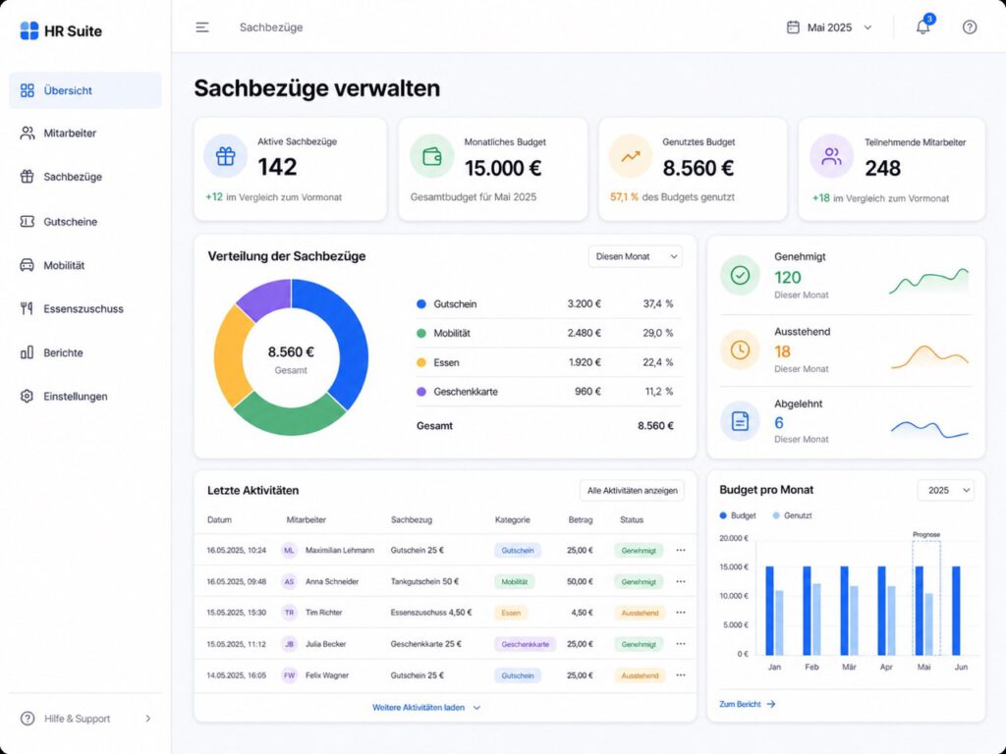This screenshot has height=754, width=1006.
Task: Open the notifications bell
Action: pyautogui.click(x=922, y=27)
